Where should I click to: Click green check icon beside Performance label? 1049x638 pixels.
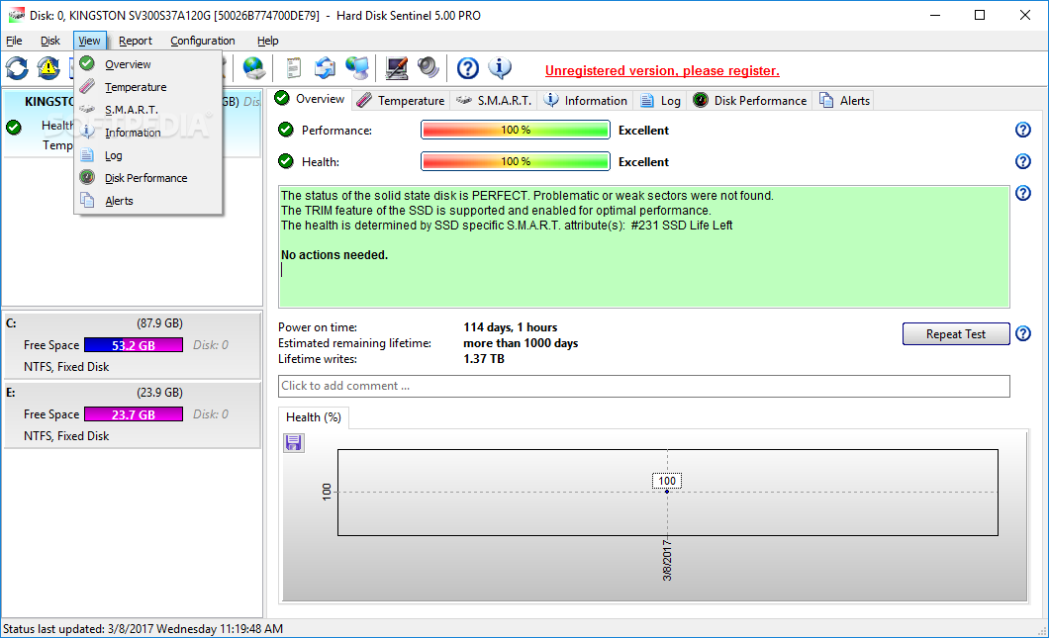286,129
